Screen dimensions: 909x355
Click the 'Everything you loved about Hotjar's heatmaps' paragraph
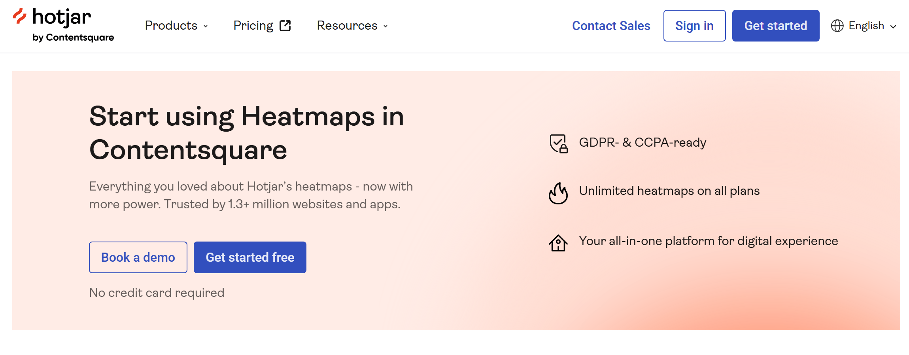tap(251, 195)
